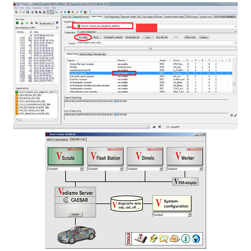Switch to the Flash Programming tab
Viewport: 251px width, 251px height.
click(112, 17)
